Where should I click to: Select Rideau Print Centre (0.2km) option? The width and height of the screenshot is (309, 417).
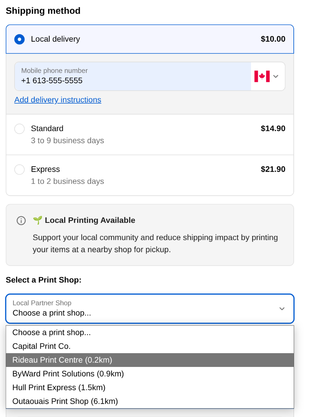pyautogui.click(x=62, y=360)
